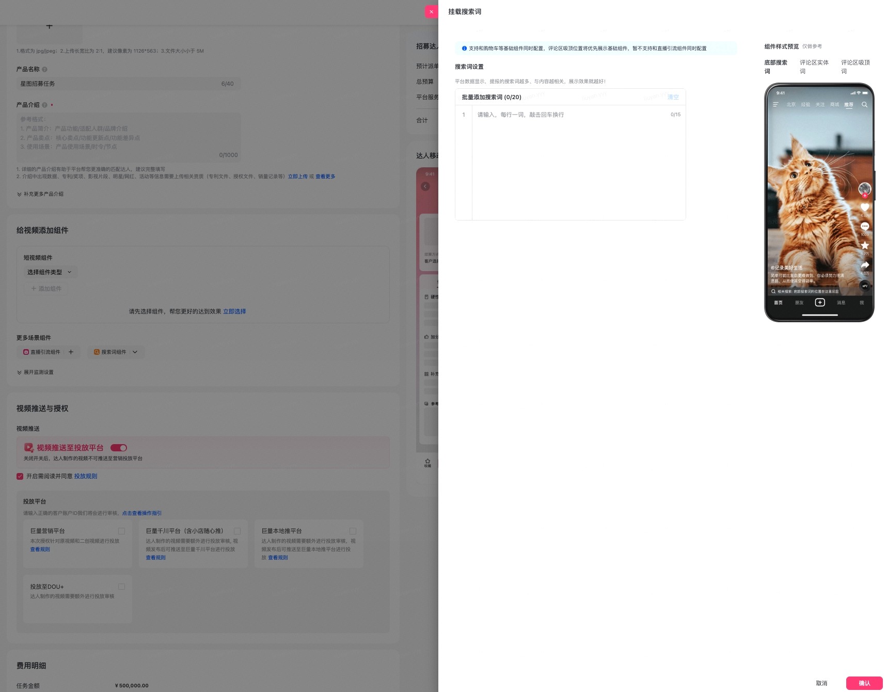Expand 补充更多产品介绍 section
The image size is (887, 692).
[40, 194]
